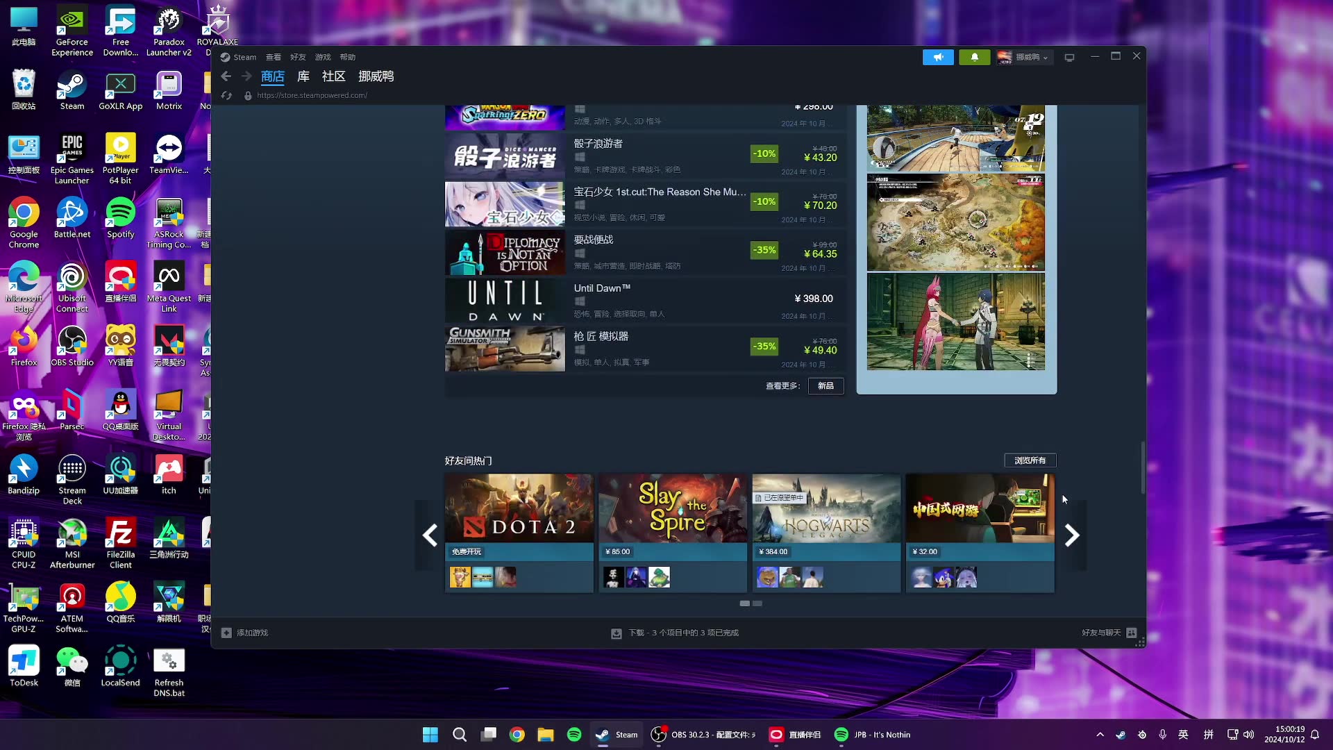
Task: Click the Windows Start button
Action: 430,735
